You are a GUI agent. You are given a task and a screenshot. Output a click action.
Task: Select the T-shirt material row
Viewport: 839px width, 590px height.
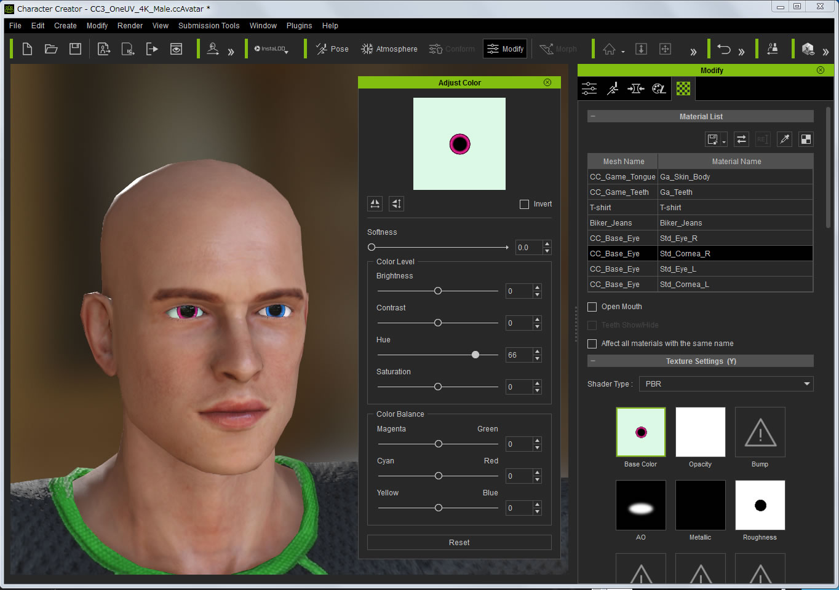(700, 208)
